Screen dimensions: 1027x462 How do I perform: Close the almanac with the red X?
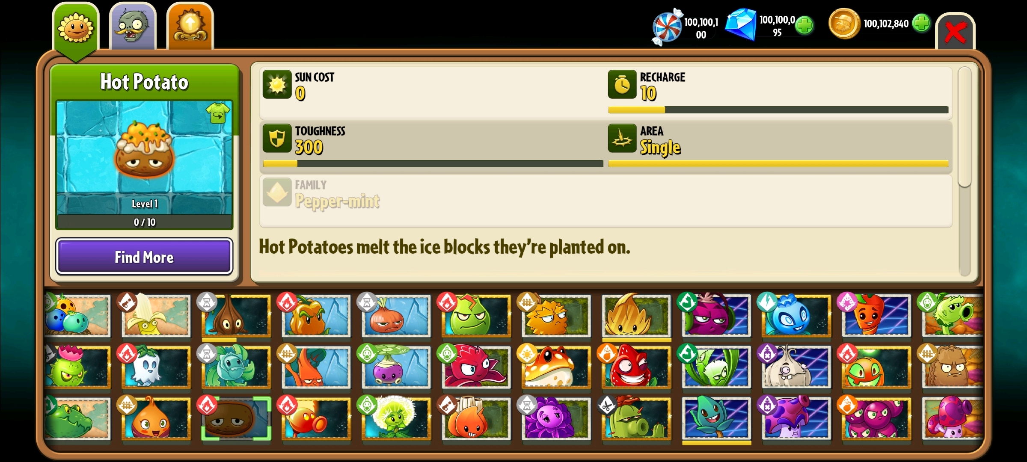(x=955, y=33)
